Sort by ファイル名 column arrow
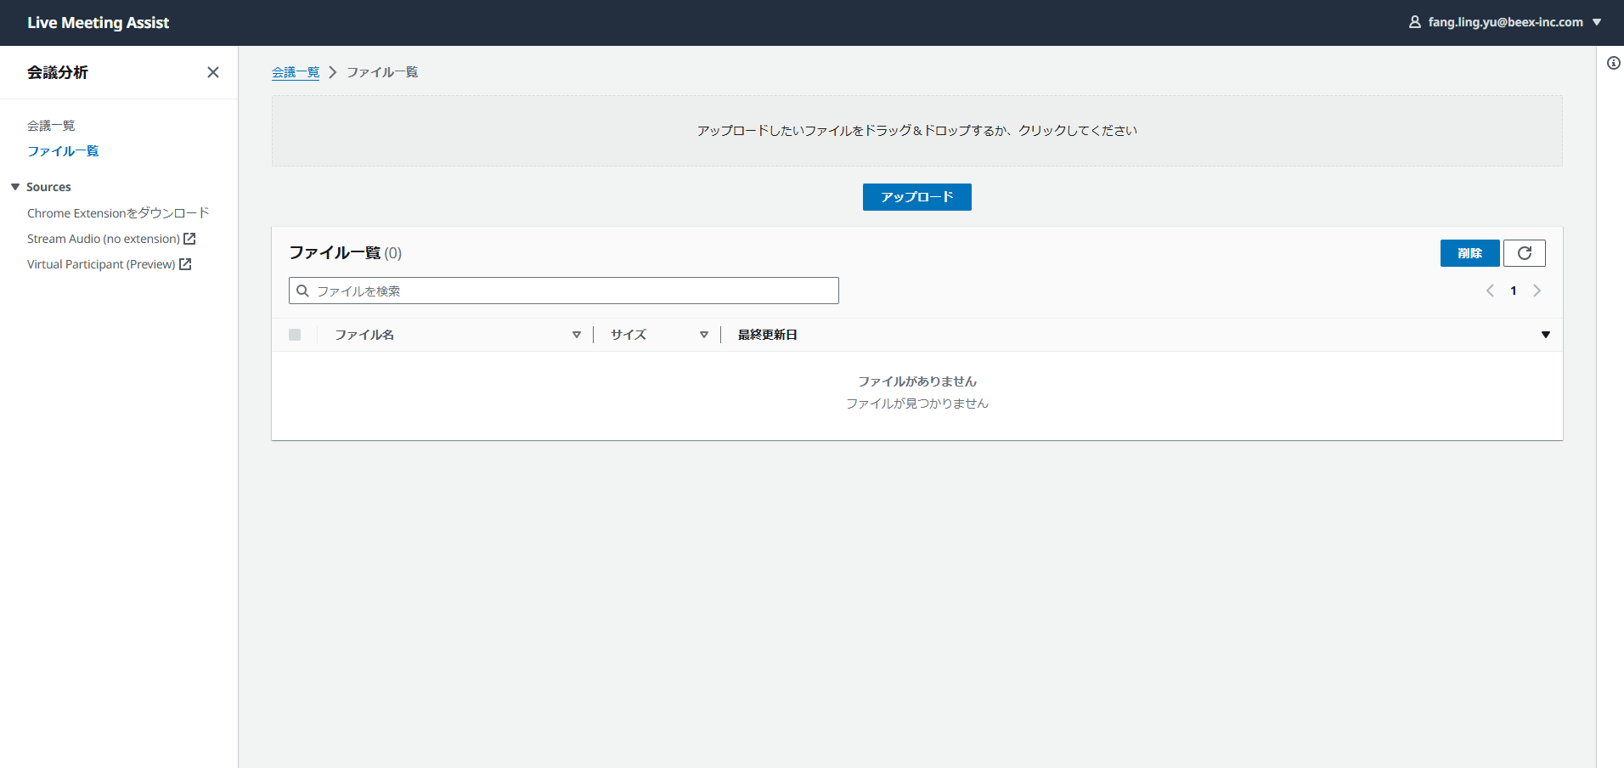 [x=577, y=335]
